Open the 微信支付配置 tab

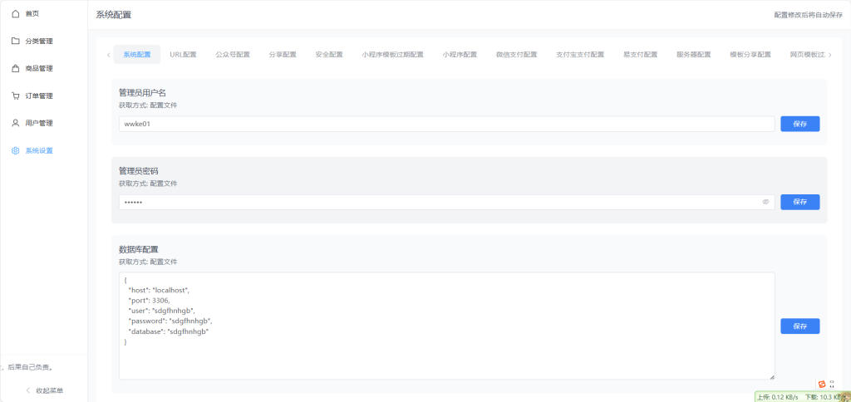516,55
